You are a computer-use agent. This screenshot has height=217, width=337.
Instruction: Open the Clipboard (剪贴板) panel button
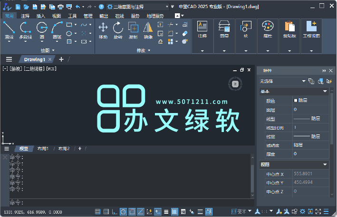[289, 36]
